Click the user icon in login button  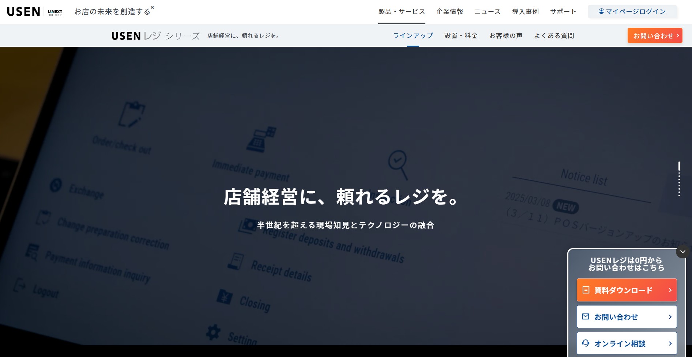[601, 11]
